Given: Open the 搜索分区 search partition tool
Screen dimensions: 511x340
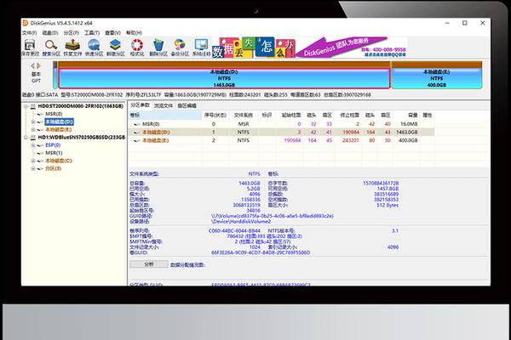Looking at the screenshot, I should click(x=51, y=48).
